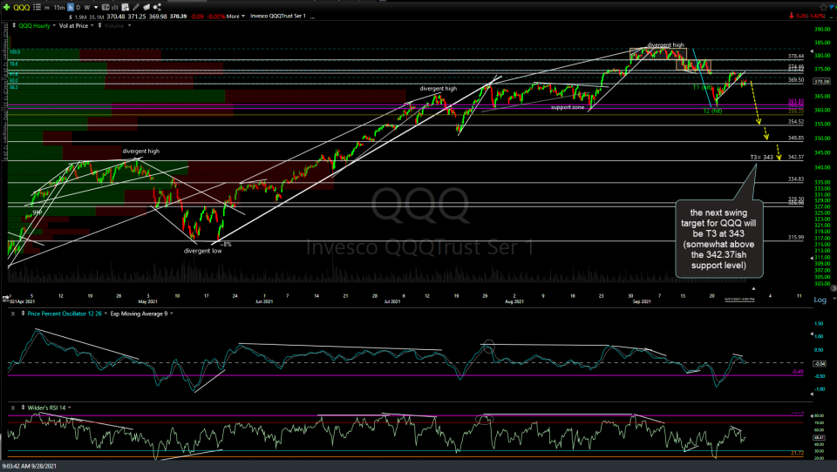Open the Exp Moving Average 9 dropdown
837x472 pixels.
coord(172,314)
